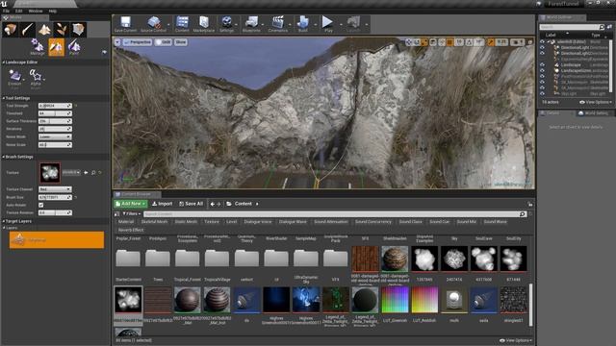Screen dimensions: 616x346
Task: Select the Geometry Editing mode icon
Action: [78, 30]
